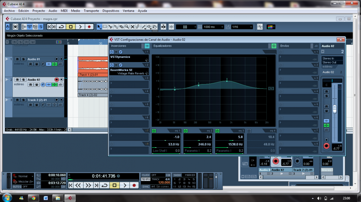Solo the Audio 02 track in track list
The image size is (361, 202).
23,79
